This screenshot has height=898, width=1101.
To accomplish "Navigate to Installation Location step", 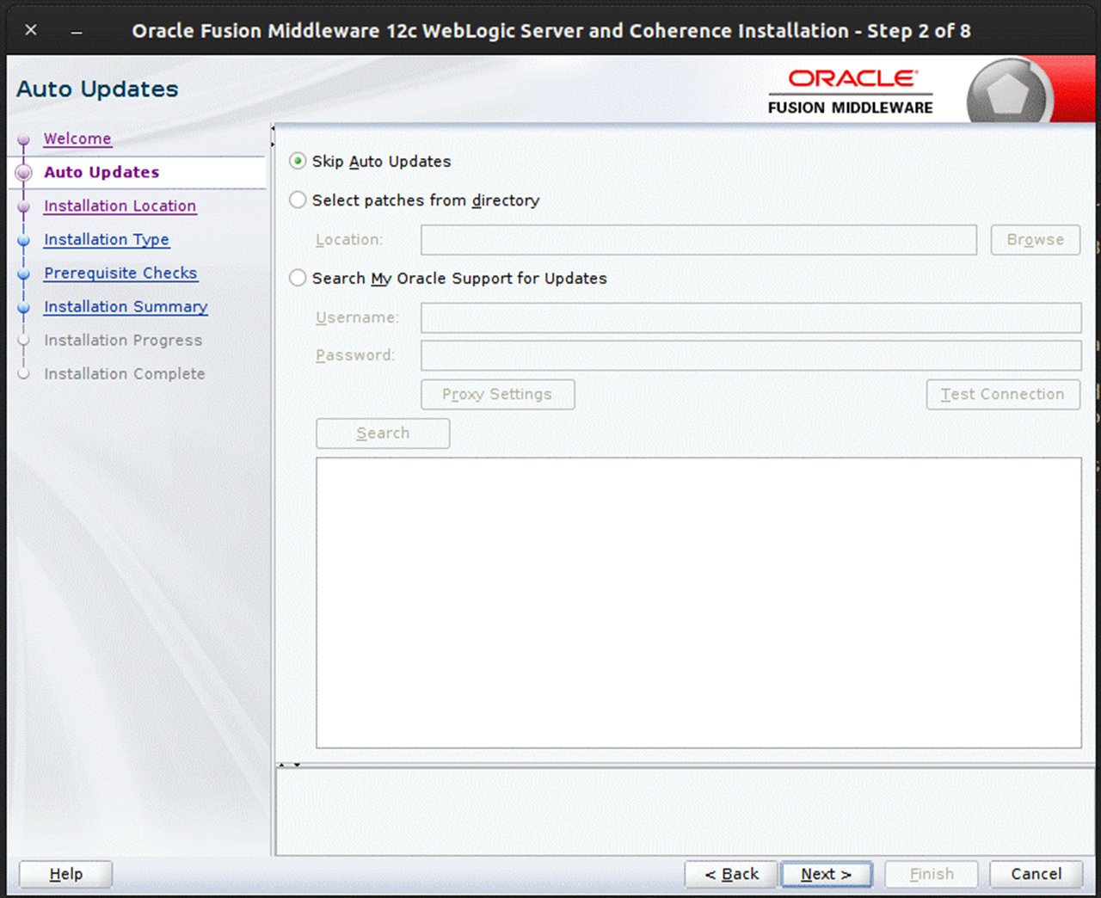I will (120, 206).
